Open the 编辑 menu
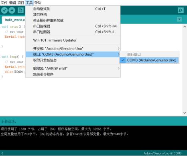 coord(12,2)
